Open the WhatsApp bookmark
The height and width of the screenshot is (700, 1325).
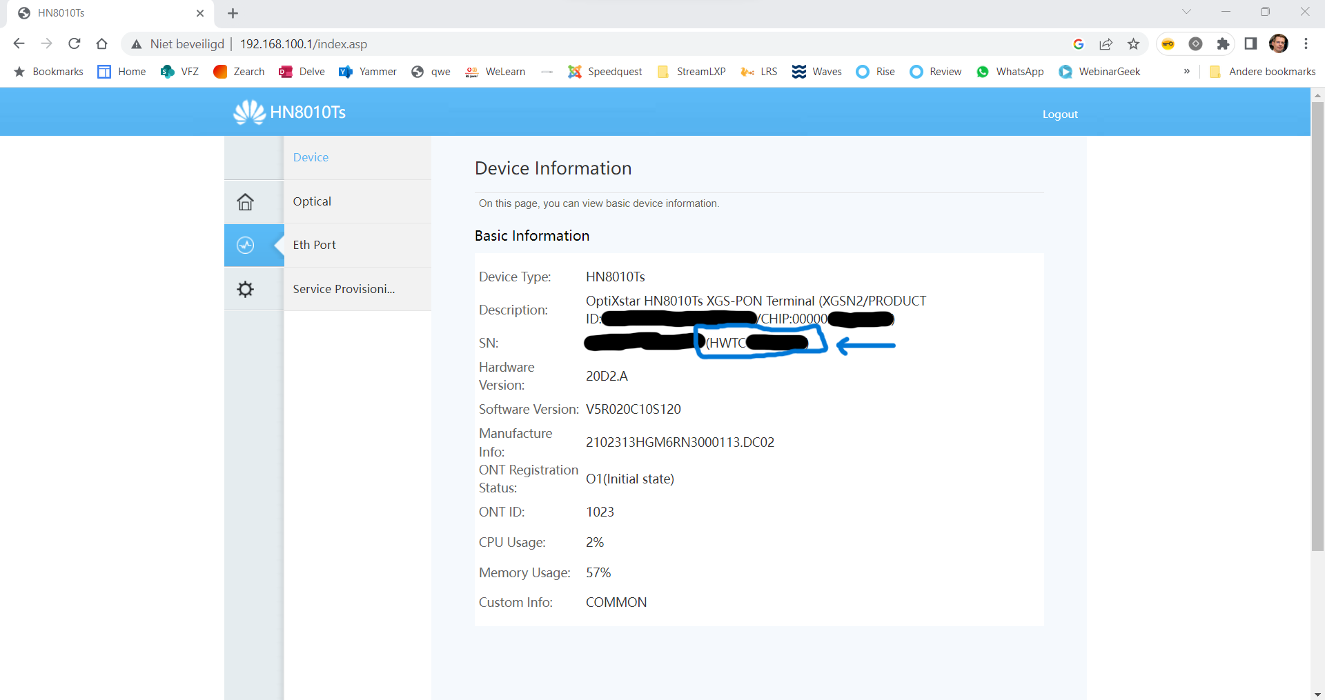(x=1010, y=71)
